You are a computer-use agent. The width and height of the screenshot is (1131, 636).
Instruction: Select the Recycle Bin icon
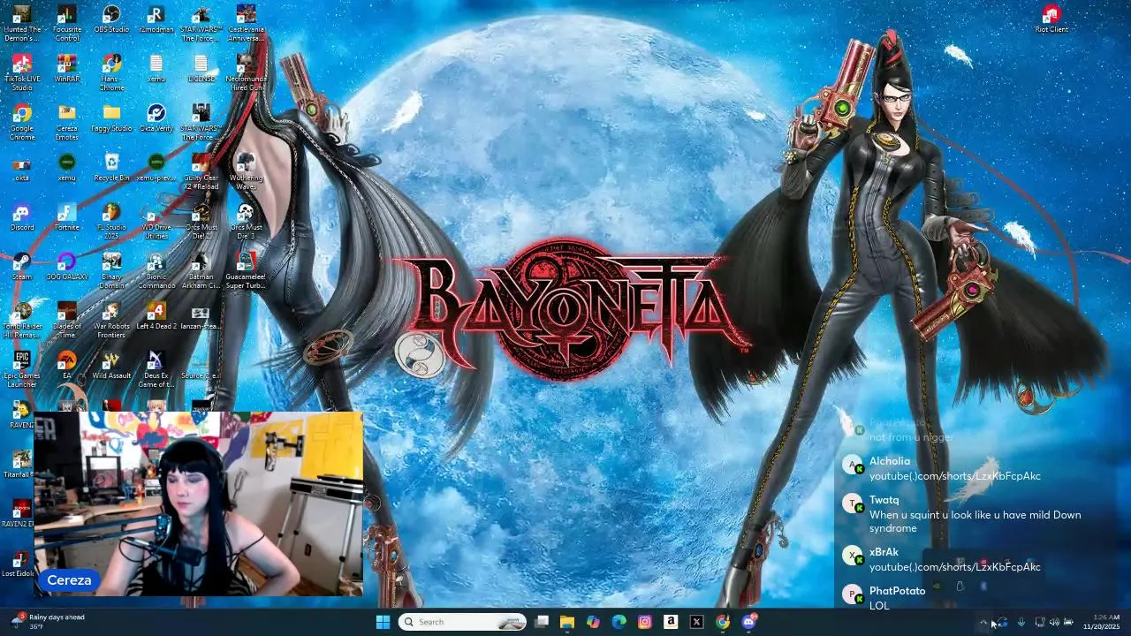(111, 169)
